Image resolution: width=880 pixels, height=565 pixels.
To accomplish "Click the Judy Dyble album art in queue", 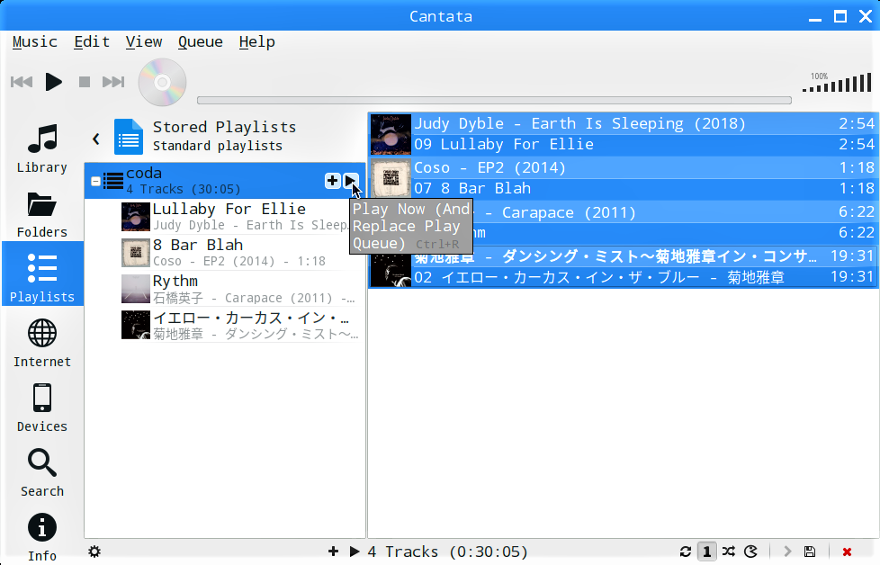I will pos(391,134).
